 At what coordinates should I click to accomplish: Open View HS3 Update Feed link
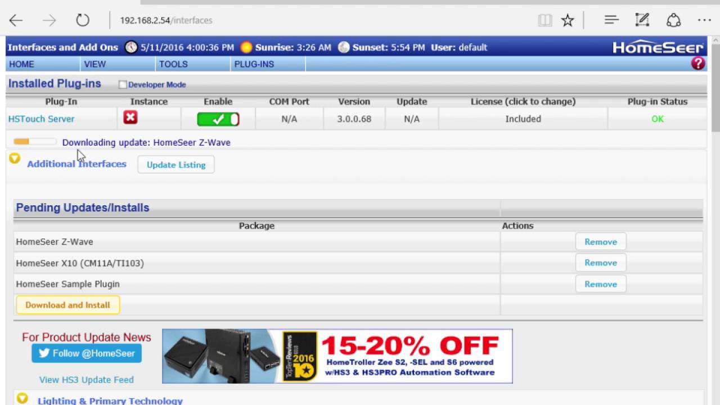click(87, 380)
